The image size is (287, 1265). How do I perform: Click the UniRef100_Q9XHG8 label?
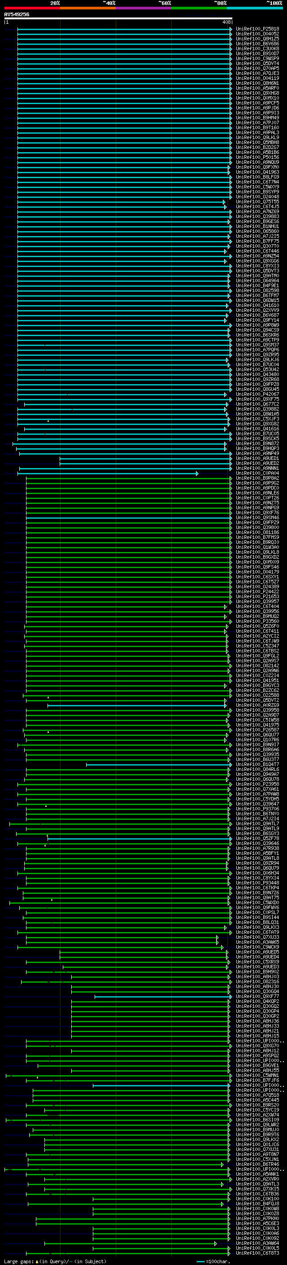[257, 93]
